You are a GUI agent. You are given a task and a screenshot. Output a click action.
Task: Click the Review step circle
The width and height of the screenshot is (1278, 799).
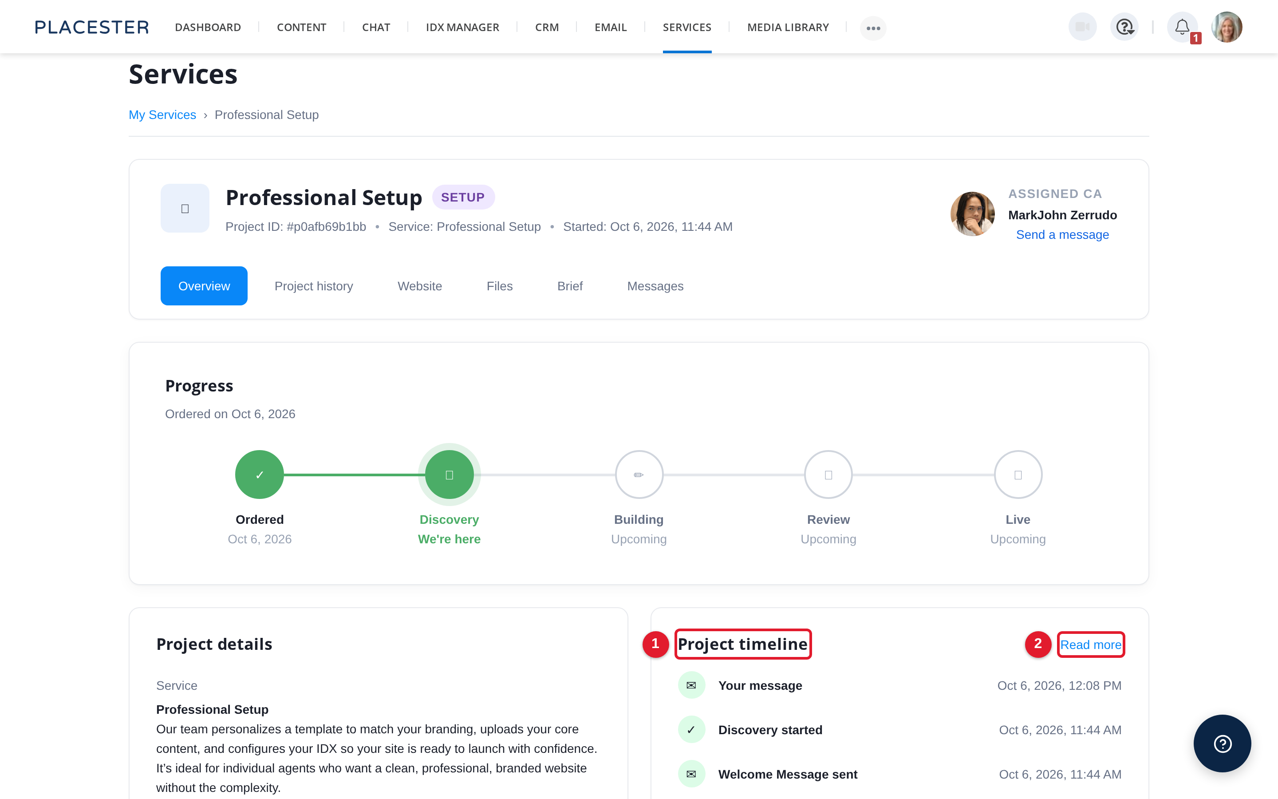pyautogui.click(x=828, y=474)
